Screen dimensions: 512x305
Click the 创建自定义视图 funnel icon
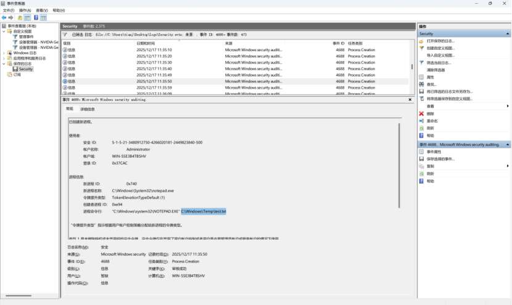[x=422, y=48]
